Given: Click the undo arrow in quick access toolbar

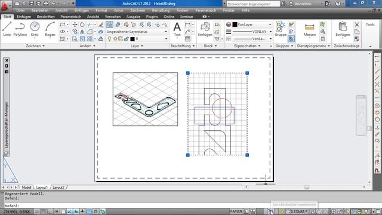Looking at the screenshot, I should tap(53, 4).
